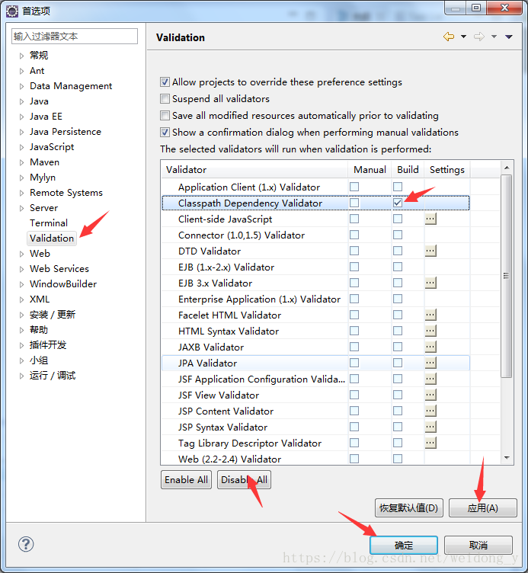The image size is (528, 573).
Task: Click the Validator column header
Action: tap(254, 170)
